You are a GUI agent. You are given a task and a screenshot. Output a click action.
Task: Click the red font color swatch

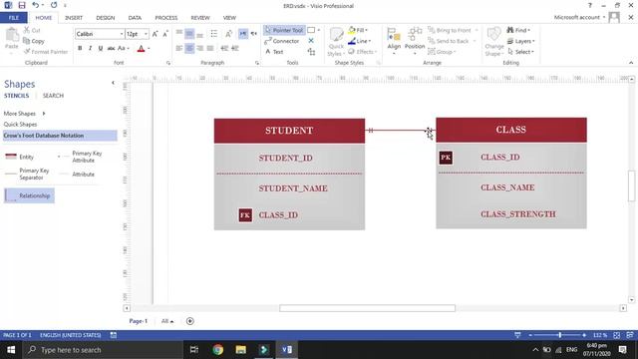141,48
